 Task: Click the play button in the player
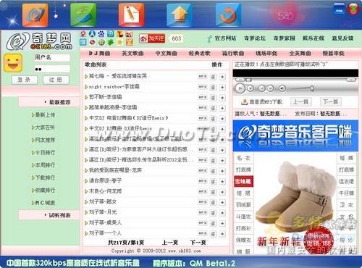pyautogui.click(x=240, y=88)
